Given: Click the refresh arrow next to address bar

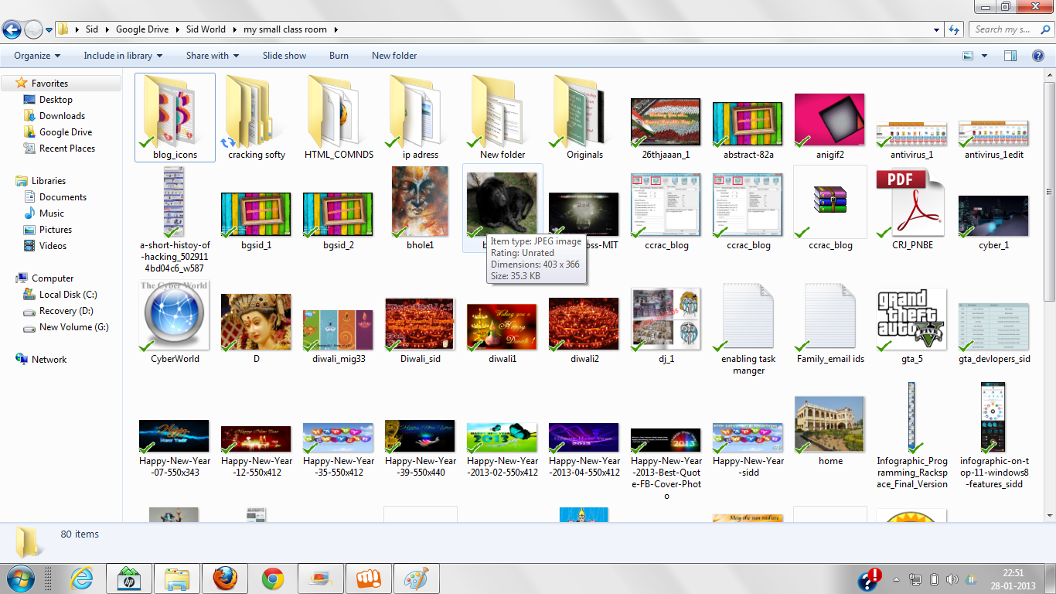Looking at the screenshot, I should click(952, 29).
